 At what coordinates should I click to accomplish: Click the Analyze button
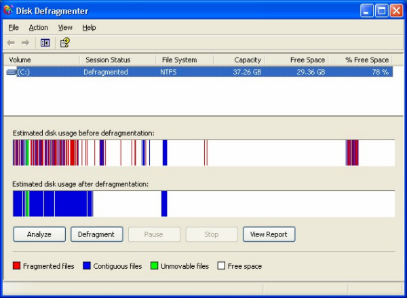(x=39, y=234)
